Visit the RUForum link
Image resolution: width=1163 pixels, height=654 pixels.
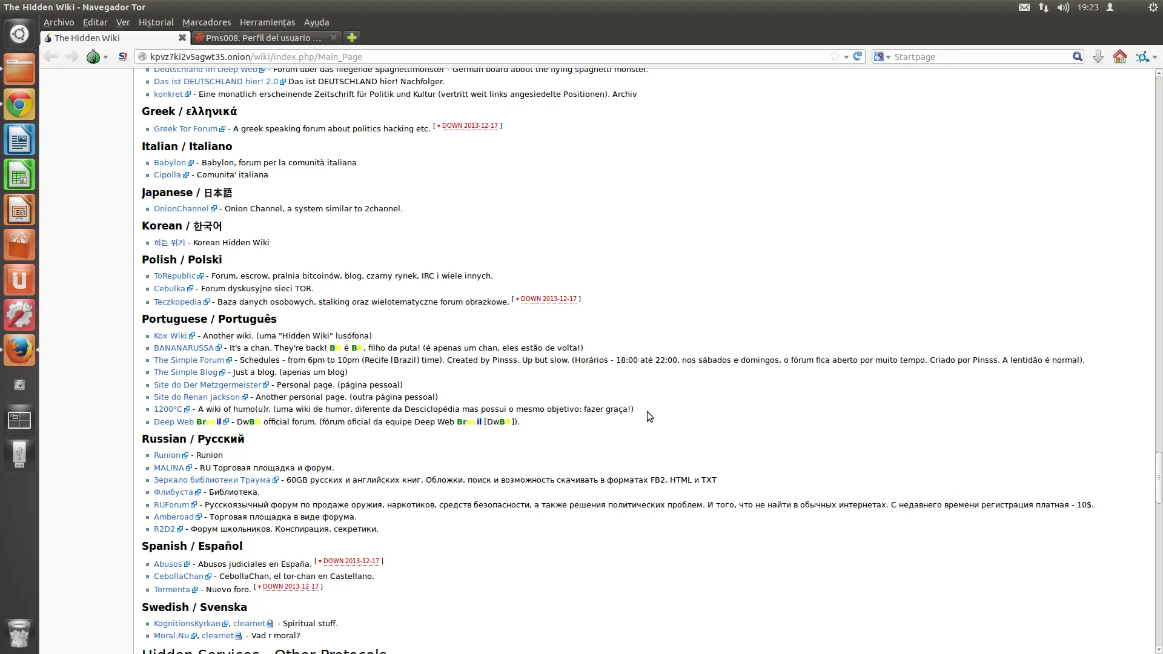171,505
